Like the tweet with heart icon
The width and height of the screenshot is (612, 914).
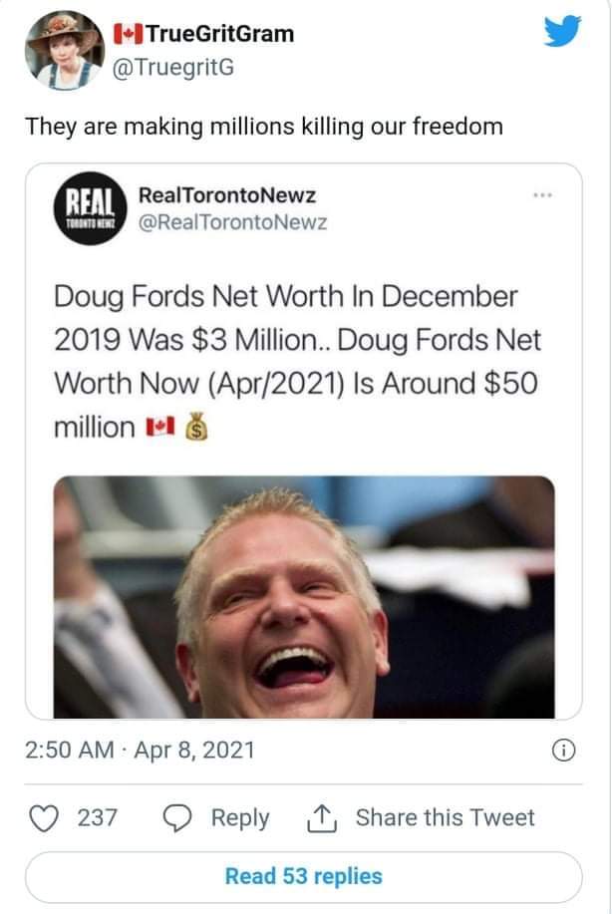click(44, 818)
